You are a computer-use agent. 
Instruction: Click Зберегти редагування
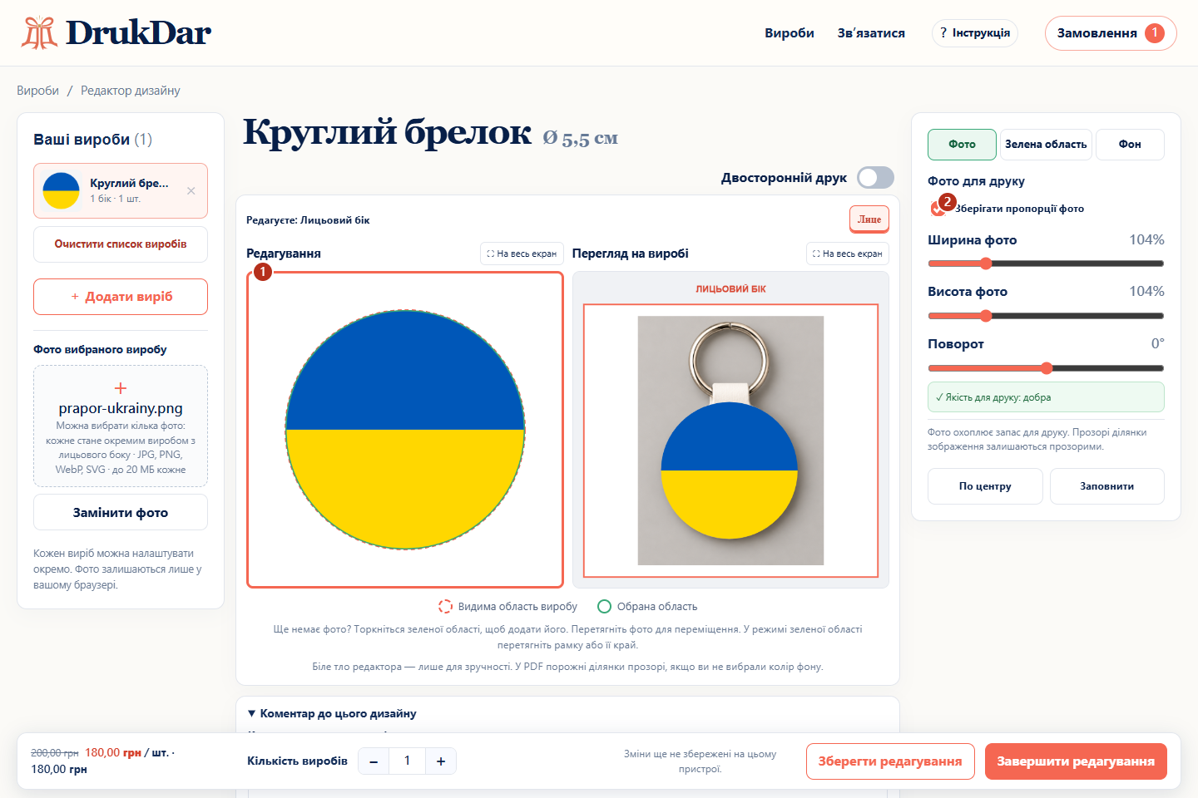[890, 761]
